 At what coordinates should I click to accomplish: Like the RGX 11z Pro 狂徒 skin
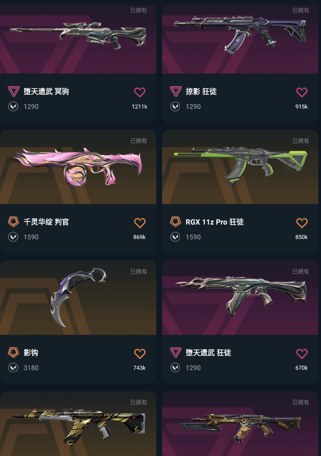302,223
